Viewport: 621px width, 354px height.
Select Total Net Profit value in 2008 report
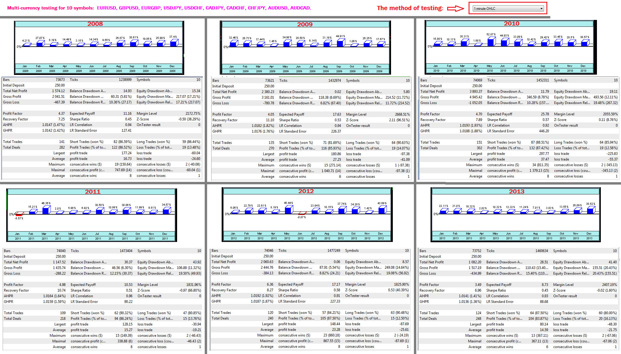pyautogui.click(x=58, y=91)
